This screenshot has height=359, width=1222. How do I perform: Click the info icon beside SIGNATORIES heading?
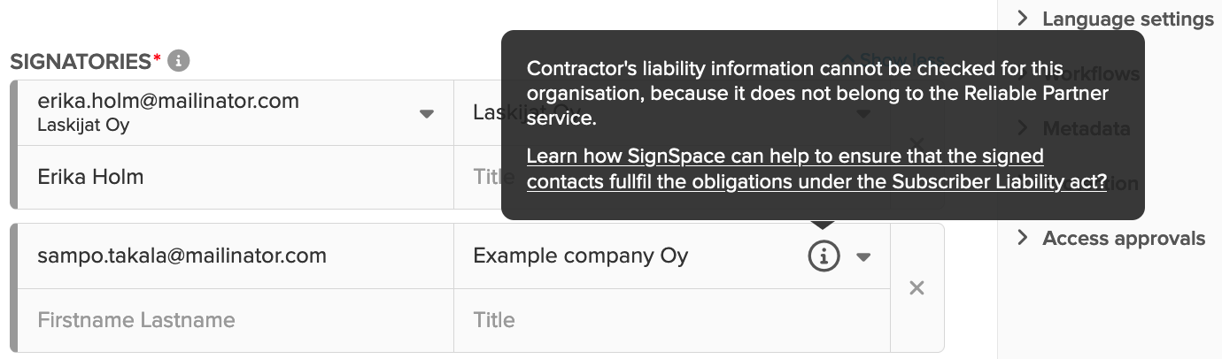(179, 61)
